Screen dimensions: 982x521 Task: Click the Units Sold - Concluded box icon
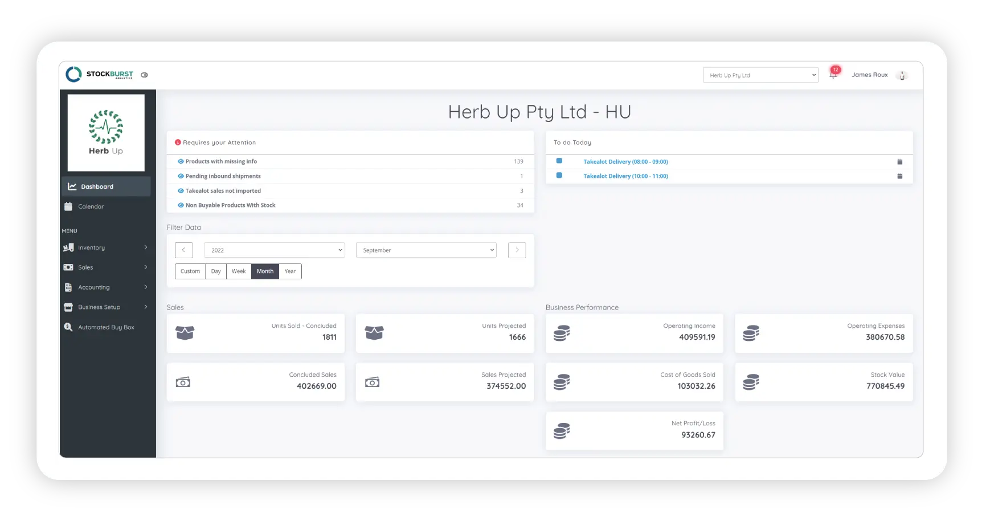click(x=185, y=333)
